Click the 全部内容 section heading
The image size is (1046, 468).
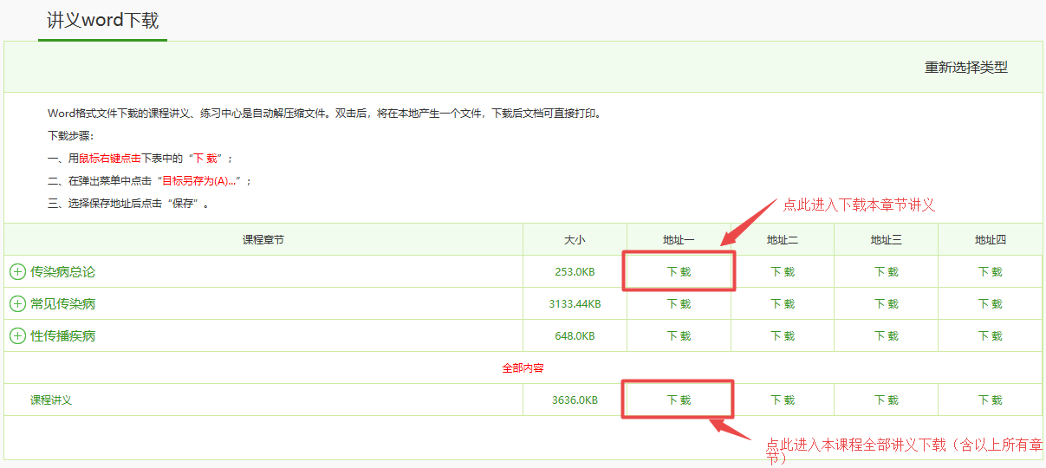523,368
